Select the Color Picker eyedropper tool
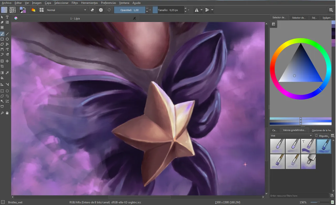The width and height of the screenshot is (336, 205). click(7, 73)
